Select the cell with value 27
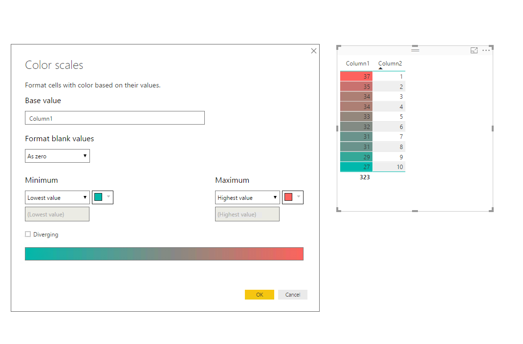Screen dimensions: 523x344 (x=356, y=167)
